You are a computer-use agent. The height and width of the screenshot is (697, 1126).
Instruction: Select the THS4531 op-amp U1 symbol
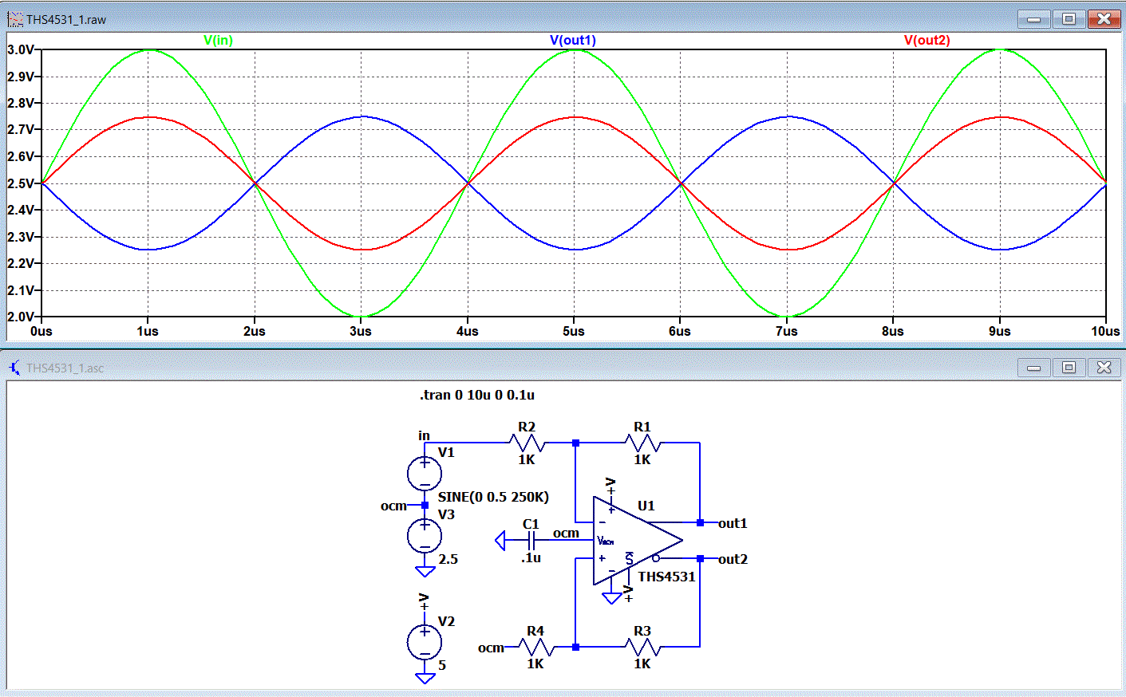tap(637, 541)
